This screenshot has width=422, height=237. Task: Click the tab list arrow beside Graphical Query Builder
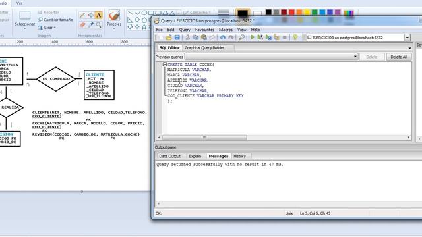tap(409, 48)
